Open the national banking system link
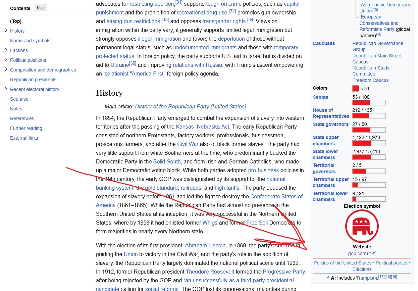This screenshot has height=291, width=418. pyautogui.click(x=191, y=183)
